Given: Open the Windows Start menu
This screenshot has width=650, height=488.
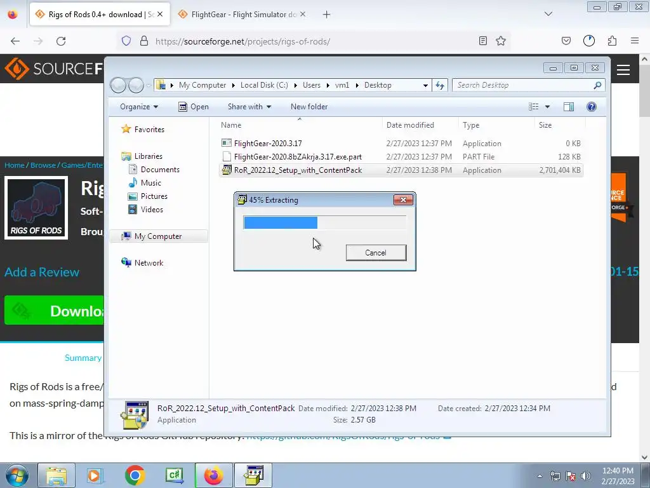Looking at the screenshot, I should click(17, 475).
